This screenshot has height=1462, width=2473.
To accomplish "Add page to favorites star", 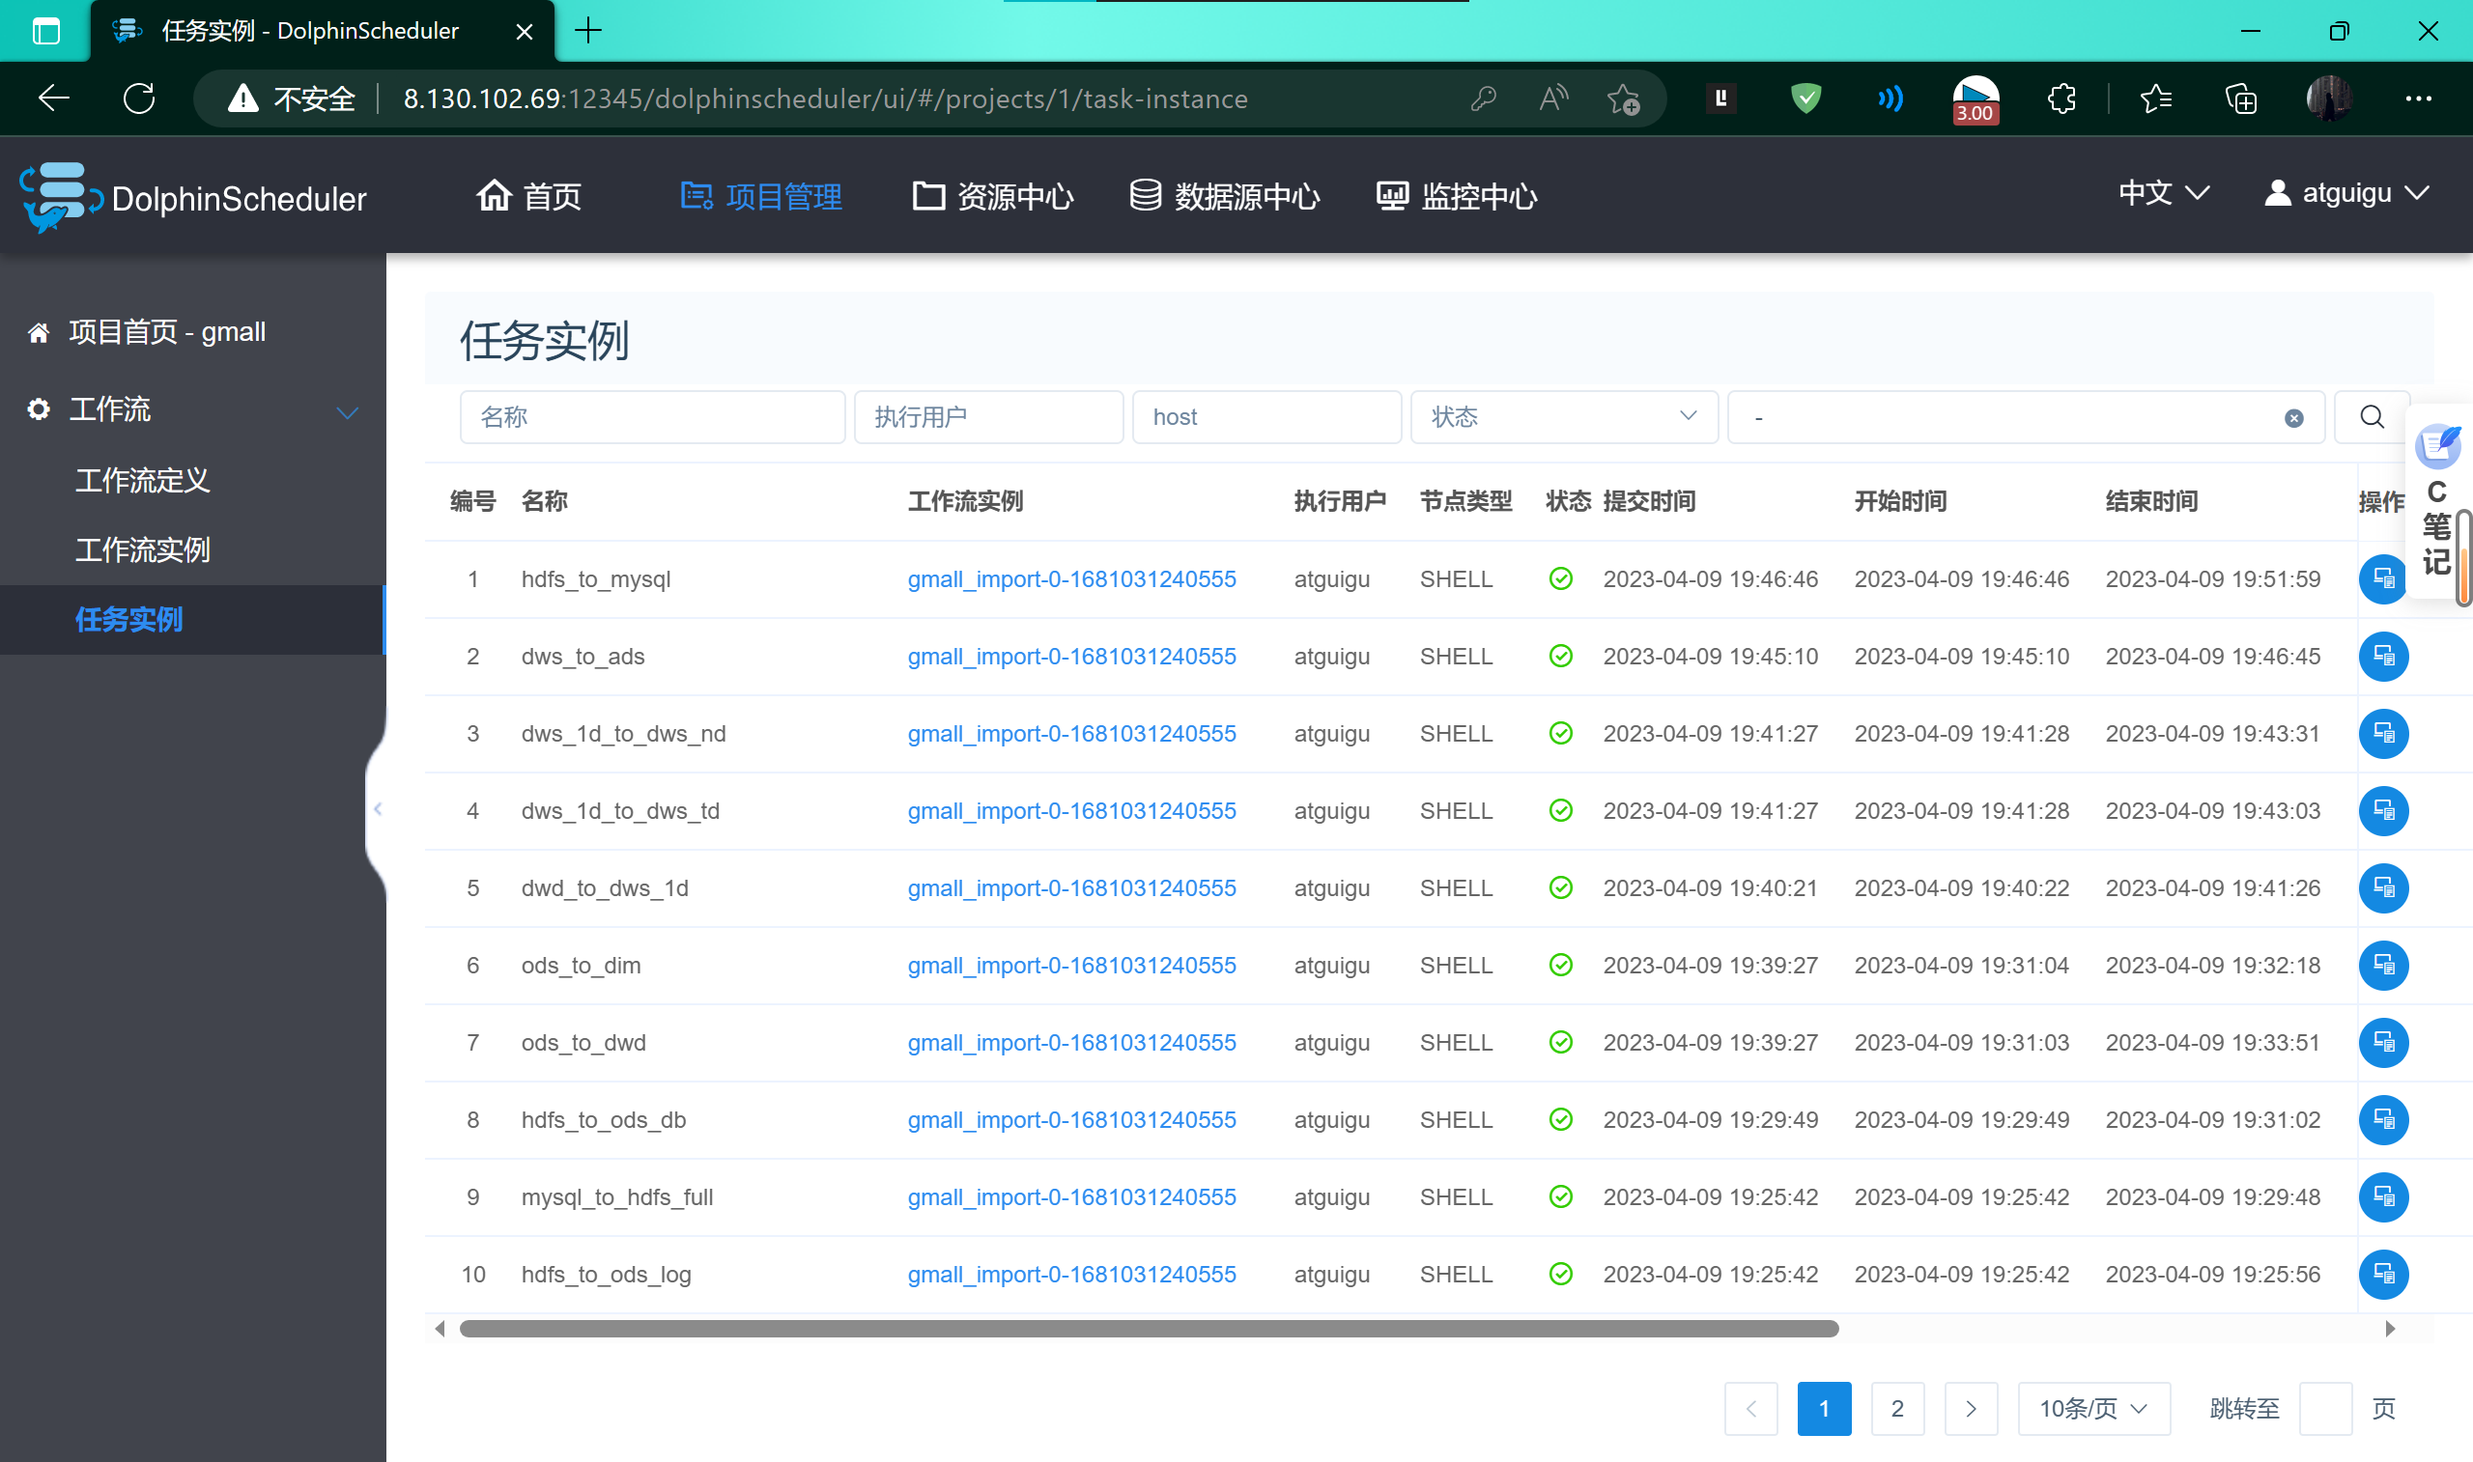I will pyautogui.click(x=1623, y=98).
